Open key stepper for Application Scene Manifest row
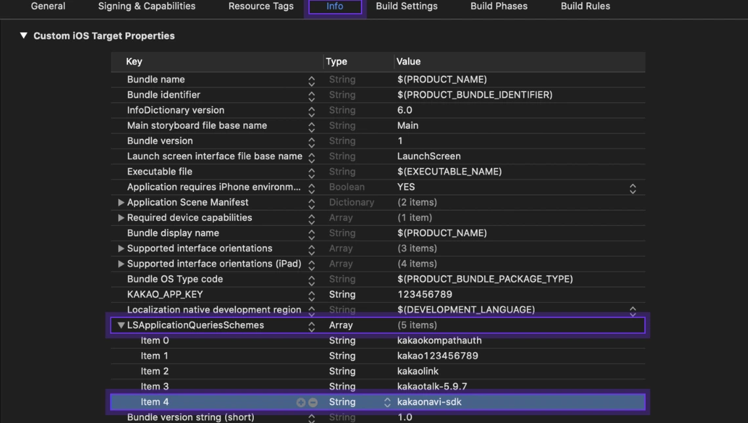The height and width of the screenshot is (423, 748). [x=312, y=204]
